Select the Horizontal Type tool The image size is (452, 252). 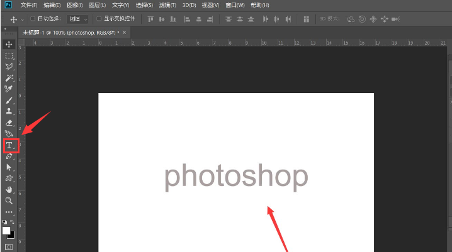click(9, 146)
